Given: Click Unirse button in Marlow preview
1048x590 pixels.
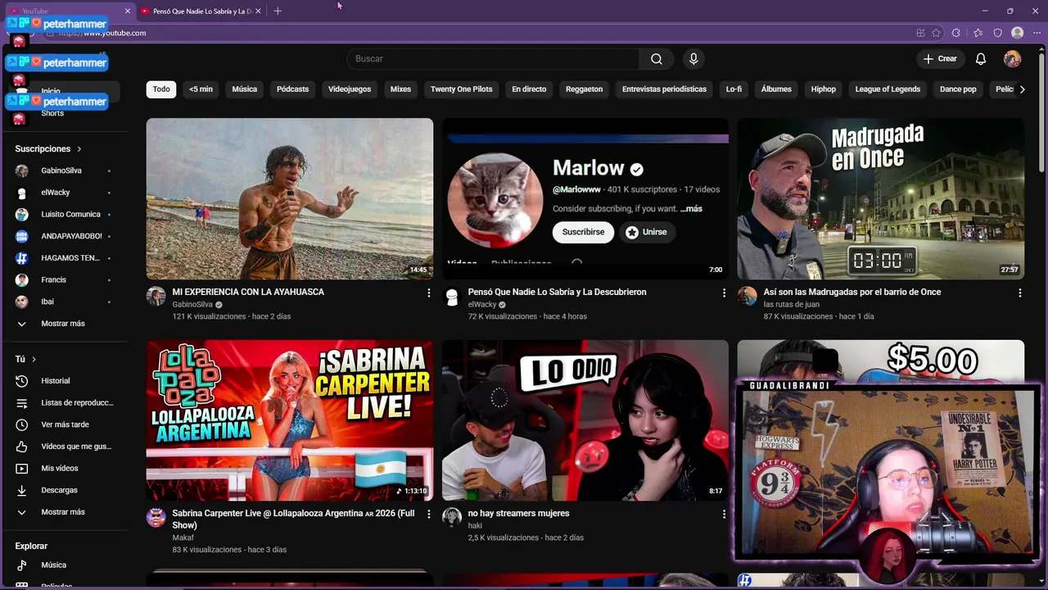Looking at the screenshot, I should pyautogui.click(x=646, y=232).
